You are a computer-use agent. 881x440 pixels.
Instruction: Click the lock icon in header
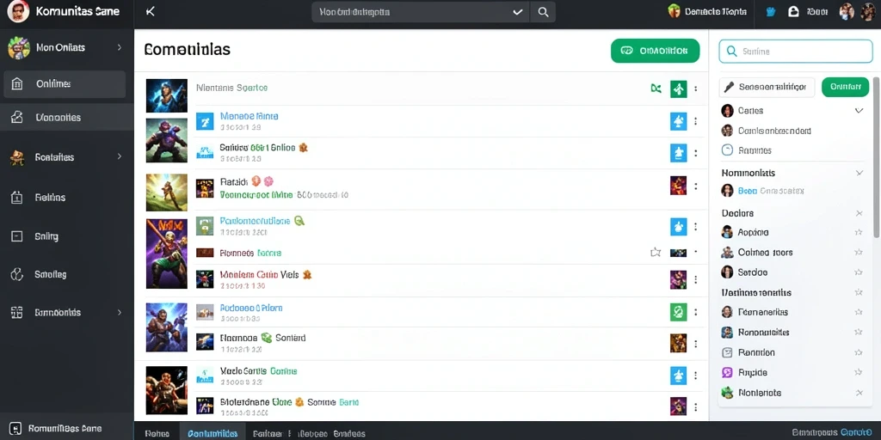[793, 11]
